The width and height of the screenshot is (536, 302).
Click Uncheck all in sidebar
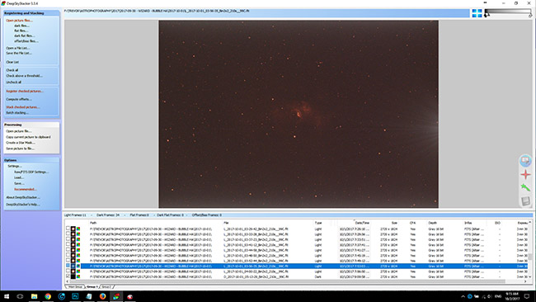(x=14, y=83)
